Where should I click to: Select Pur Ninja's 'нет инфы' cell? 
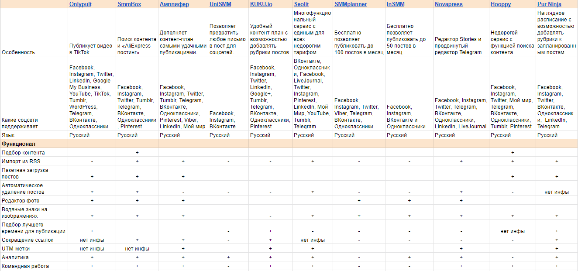pos(557,192)
